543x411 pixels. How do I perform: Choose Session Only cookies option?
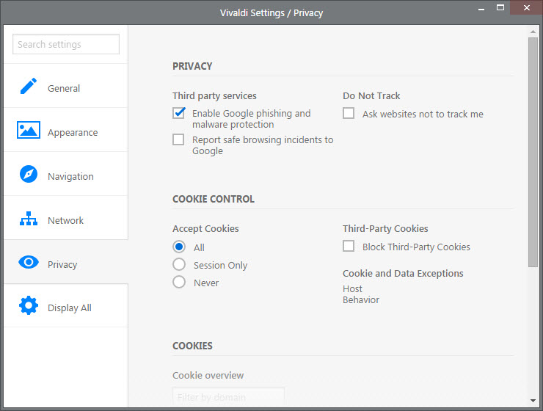coord(179,264)
